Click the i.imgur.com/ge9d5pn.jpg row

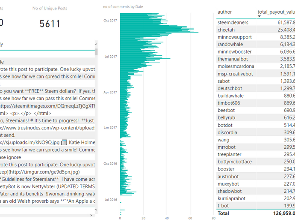47,172
